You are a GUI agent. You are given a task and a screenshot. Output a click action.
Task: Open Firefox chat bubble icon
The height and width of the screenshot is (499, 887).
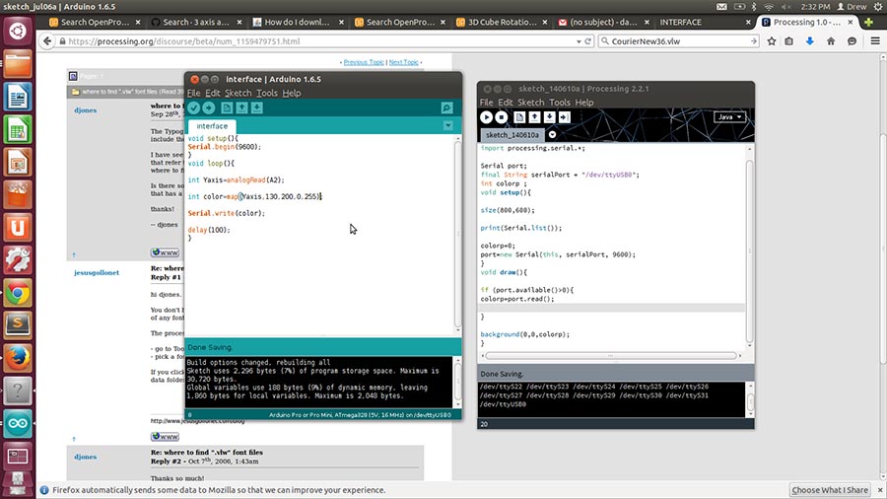click(852, 41)
